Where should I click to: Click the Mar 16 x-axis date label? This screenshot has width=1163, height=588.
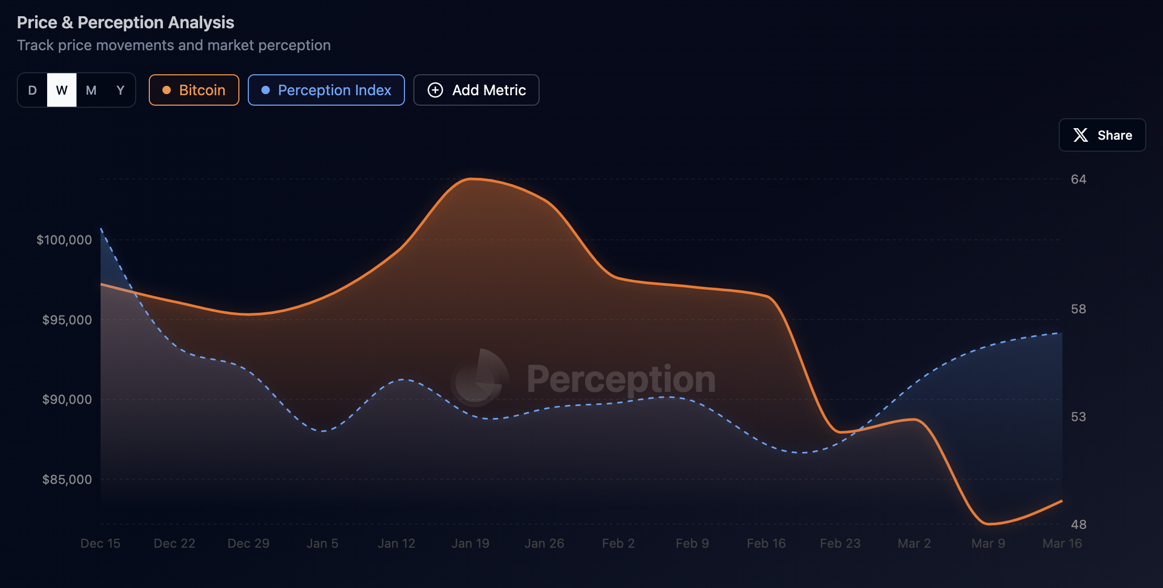pyautogui.click(x=1062, y=544)
